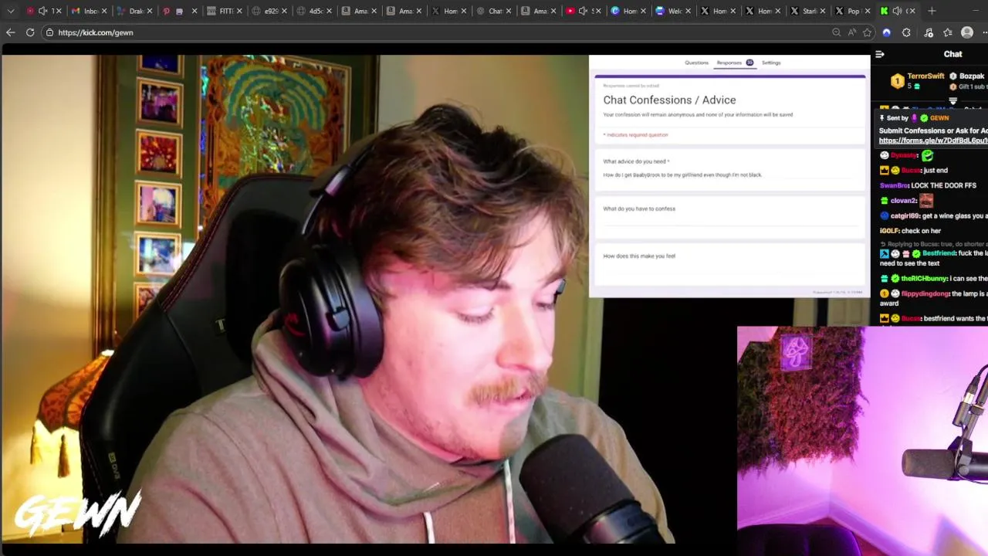The image size is (988, 556).
Task: Collapse the chat panel arrow icon
Action: (x=879, y=54)
